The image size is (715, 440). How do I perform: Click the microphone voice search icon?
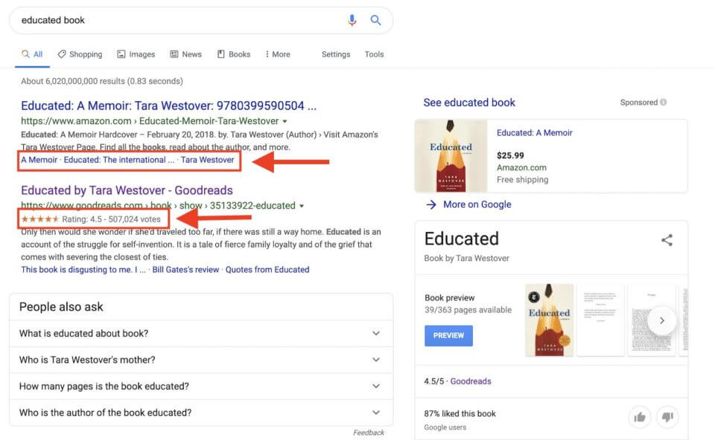[352, 20]
